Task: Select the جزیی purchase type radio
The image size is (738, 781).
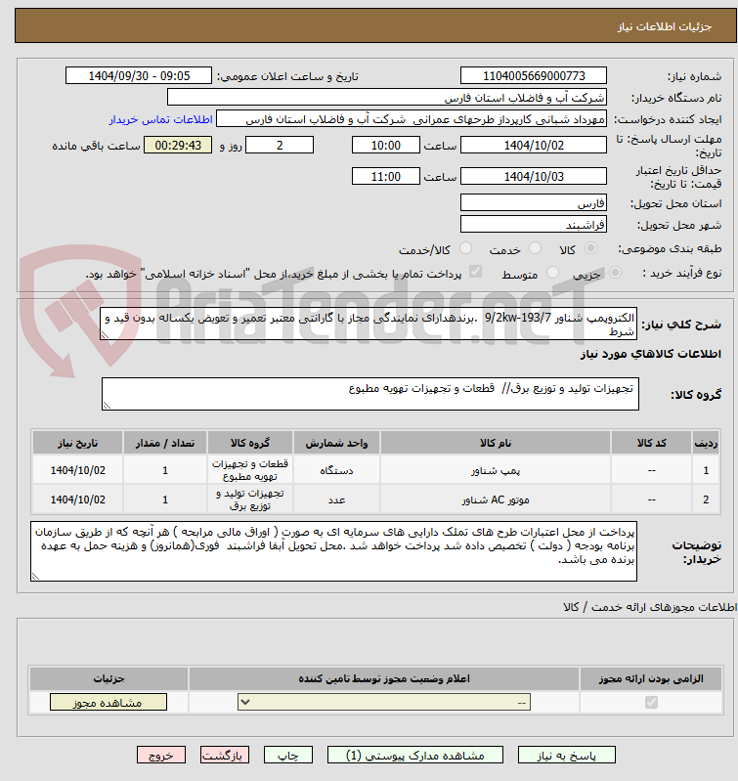Action: [x=615, y=273]
